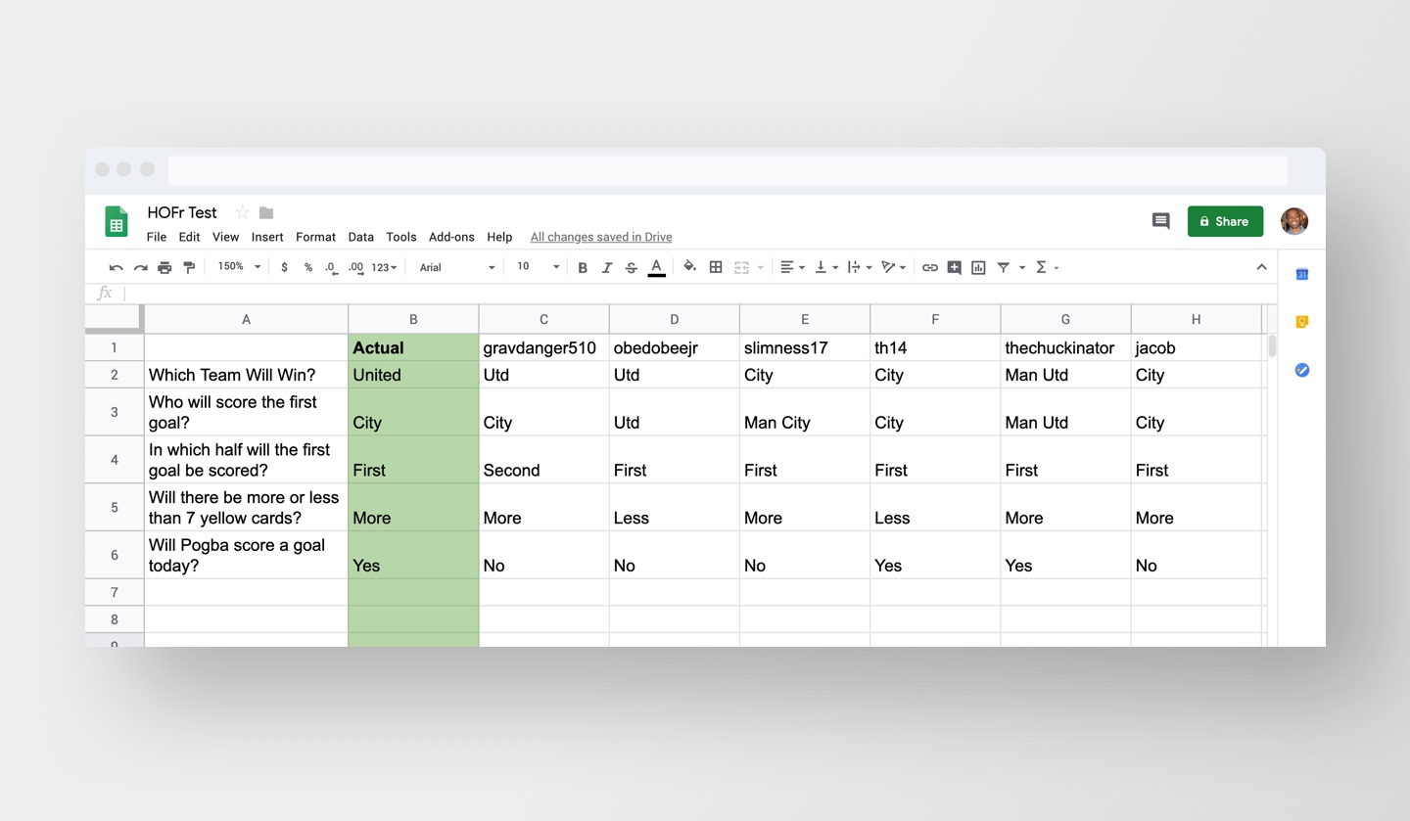This screenshot has width=1410, height=821.
Task: Toggle italic formatting
Action: coord(607,267)
